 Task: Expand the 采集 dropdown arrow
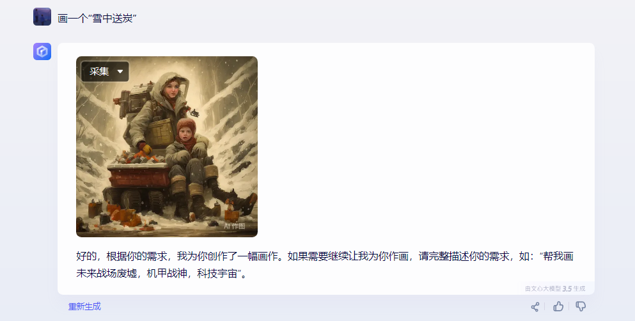pos(120,72)
